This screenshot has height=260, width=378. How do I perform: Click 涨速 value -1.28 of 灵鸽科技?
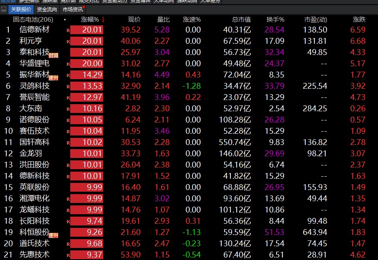pos(191,86)
